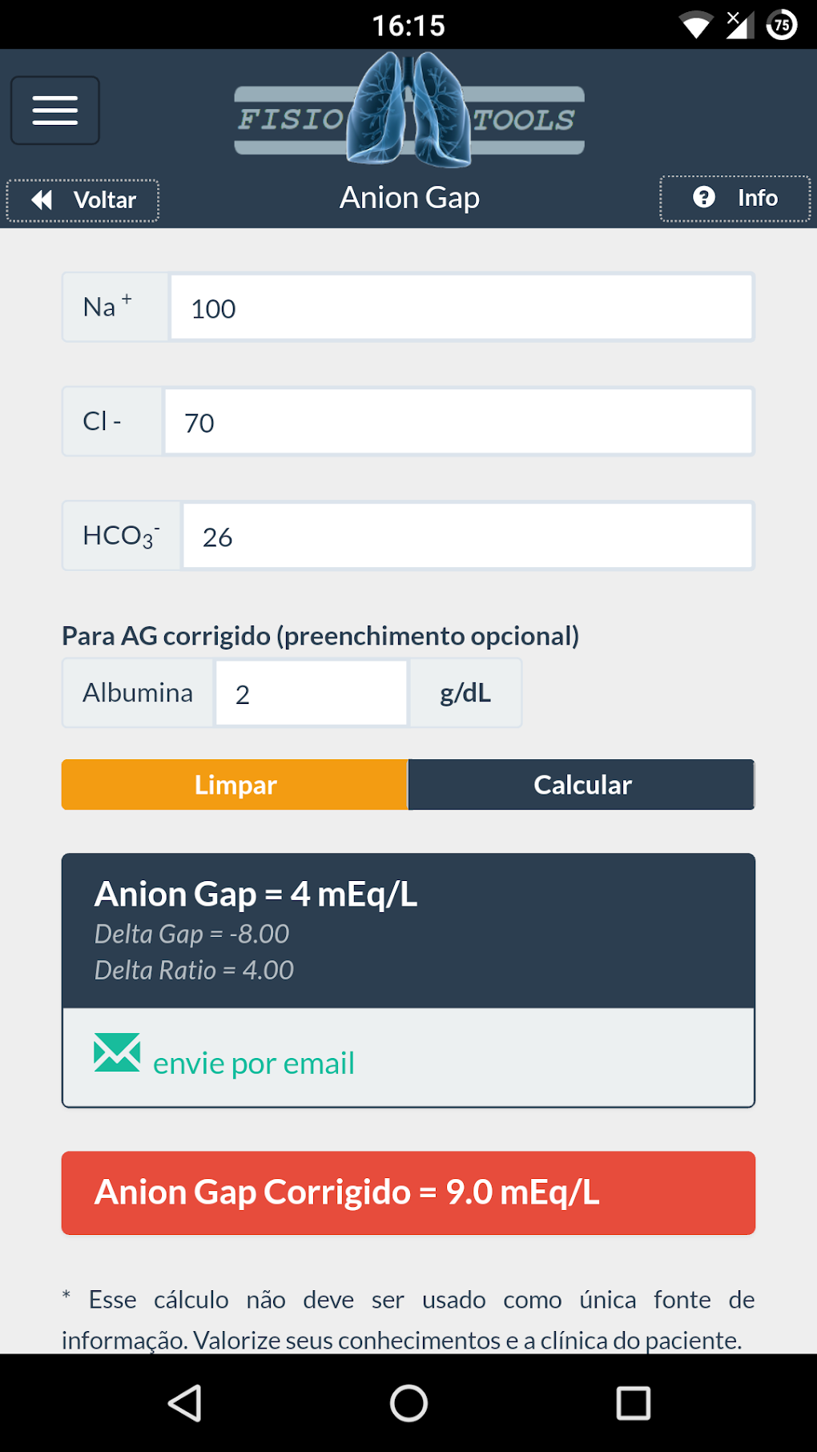Tap the Anion Gap result panel

click(x=408, y=930)
